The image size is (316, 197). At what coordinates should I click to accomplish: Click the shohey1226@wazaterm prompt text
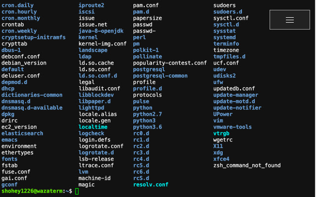(34, 191)
